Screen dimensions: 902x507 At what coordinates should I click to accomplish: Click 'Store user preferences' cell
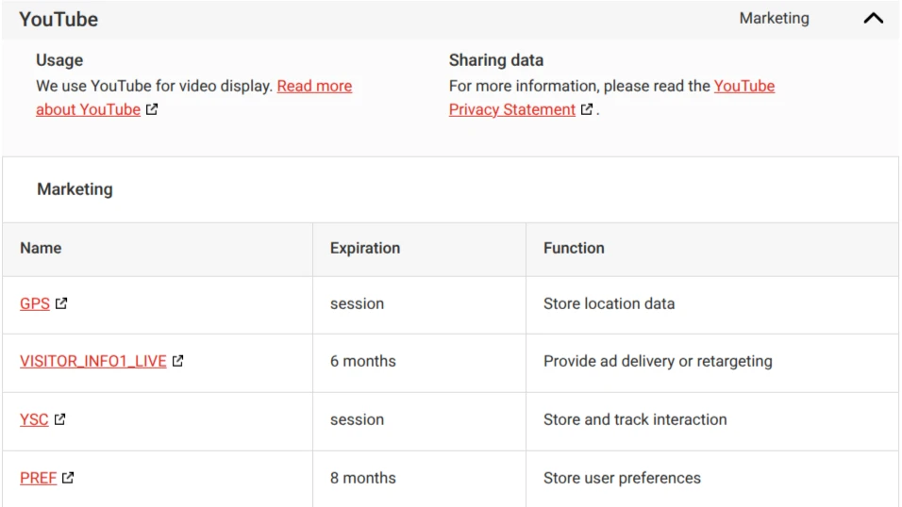622,478
